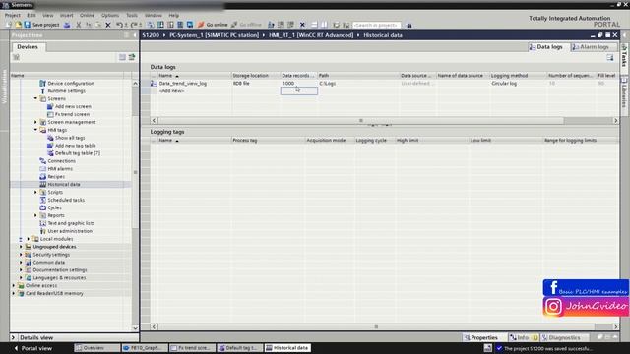The width and height of the screenshot is (630, 354).
Task: Open Connections in project tree
Action: click(x=61, y=161)
